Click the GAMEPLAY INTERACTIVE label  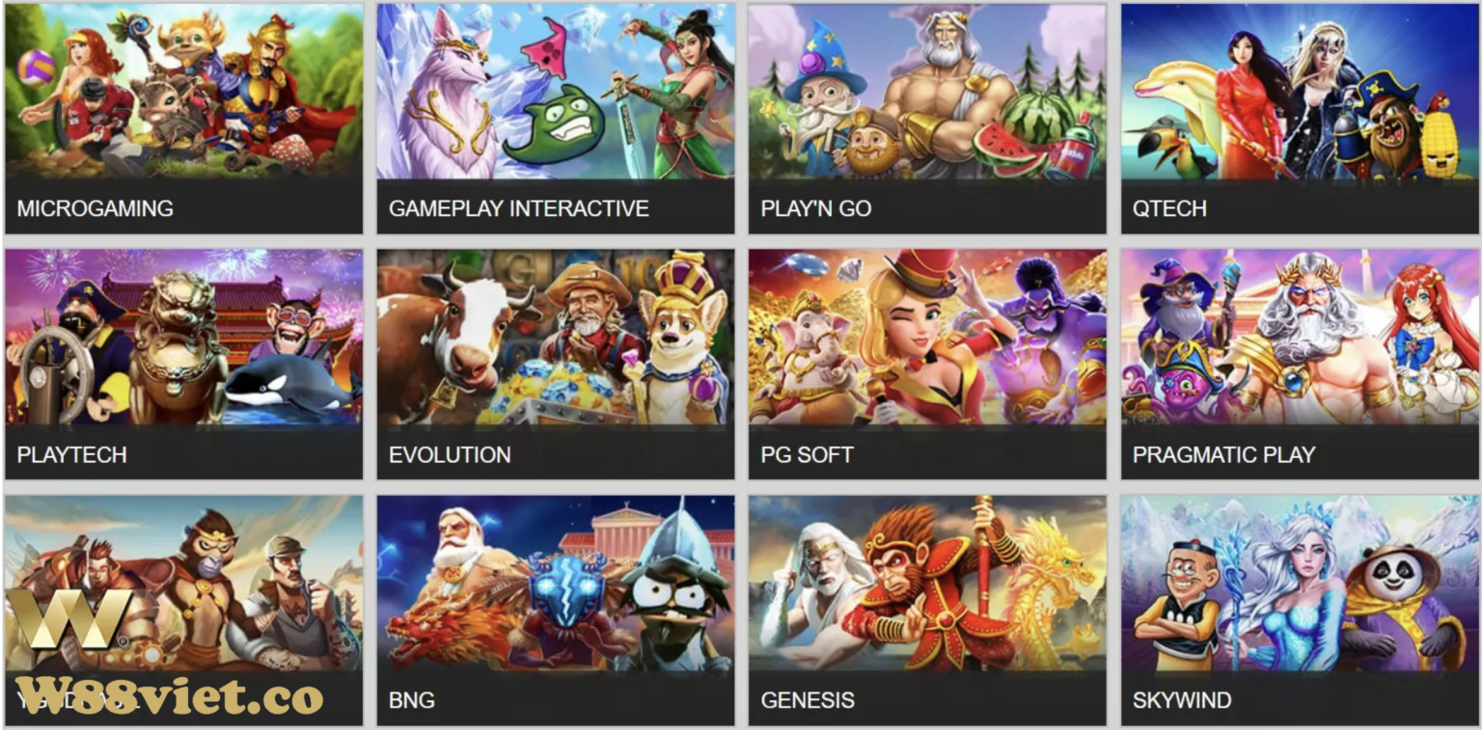tap(519, 208)
